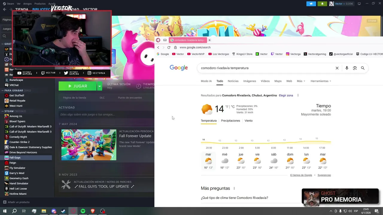Click the Google search text field

click(266, 68)
